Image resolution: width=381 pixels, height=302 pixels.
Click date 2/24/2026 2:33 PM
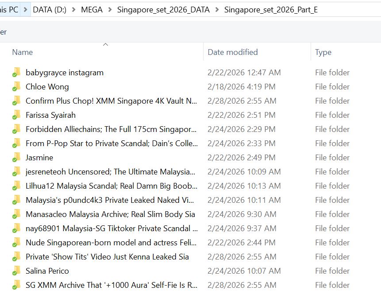[241, 143]
